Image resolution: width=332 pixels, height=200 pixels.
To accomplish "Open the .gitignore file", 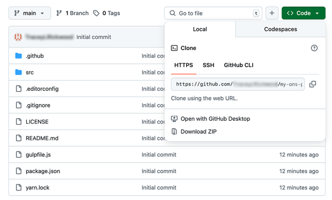I will tap(38, 105).
